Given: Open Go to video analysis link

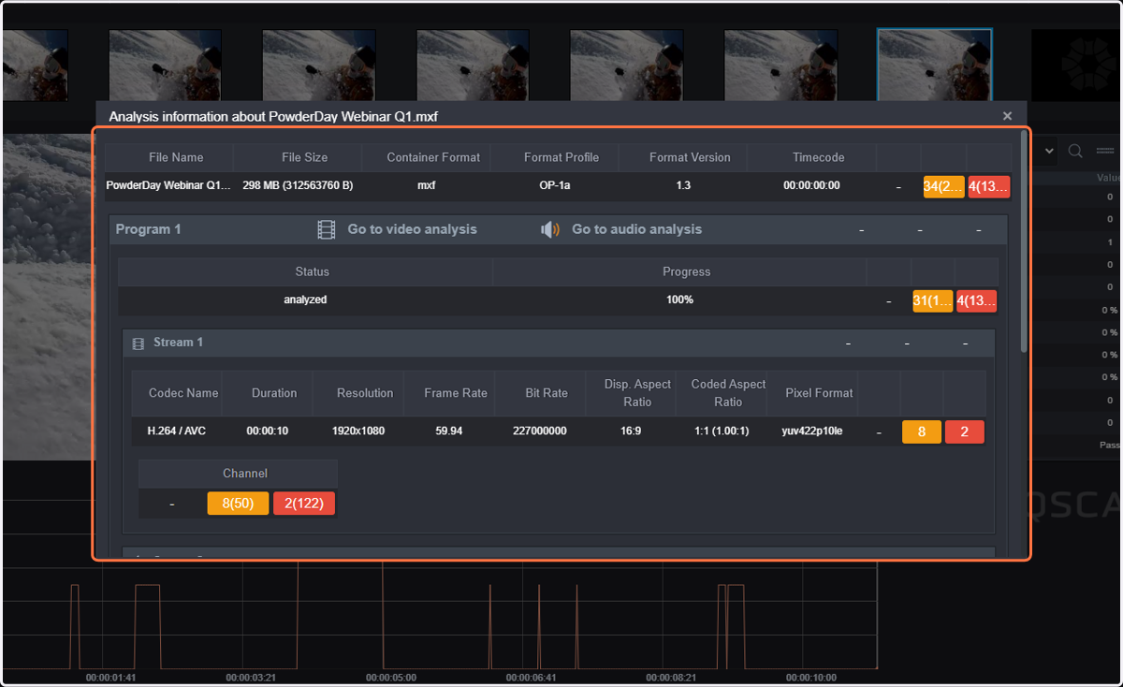Looking at the screenshot, I should tap(412, 229).
